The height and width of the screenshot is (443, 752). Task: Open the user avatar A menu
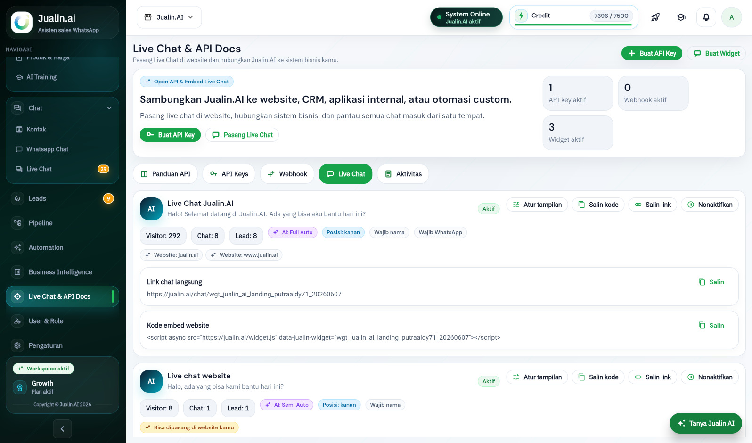pos(732,17)
